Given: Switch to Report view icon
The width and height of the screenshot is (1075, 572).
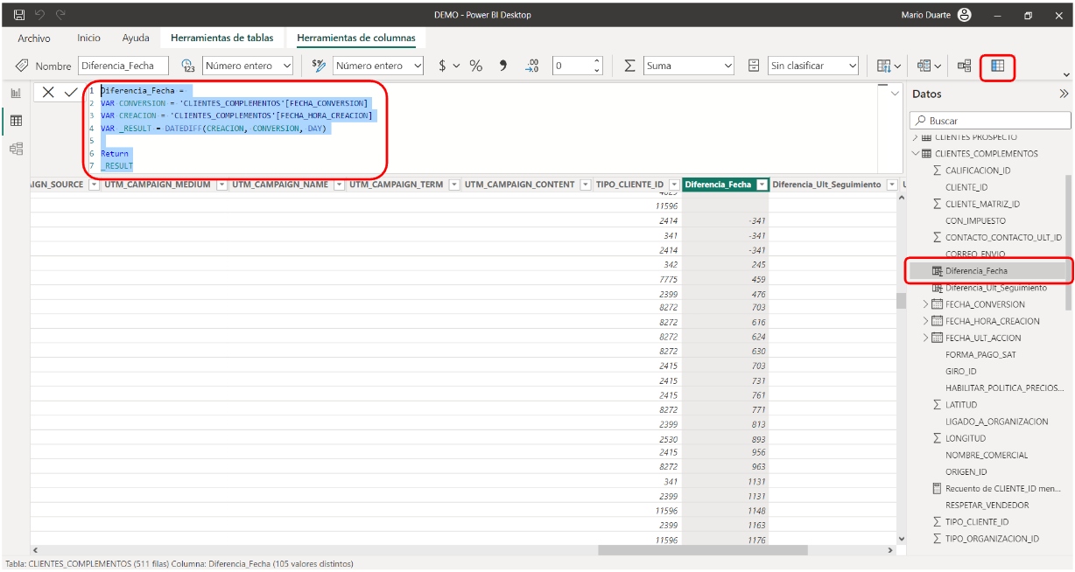Looking at the screenshot, I should coord(16,93).
